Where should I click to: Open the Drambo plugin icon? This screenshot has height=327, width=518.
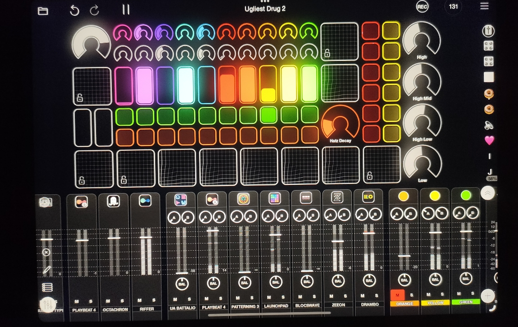tap(369, 197)
